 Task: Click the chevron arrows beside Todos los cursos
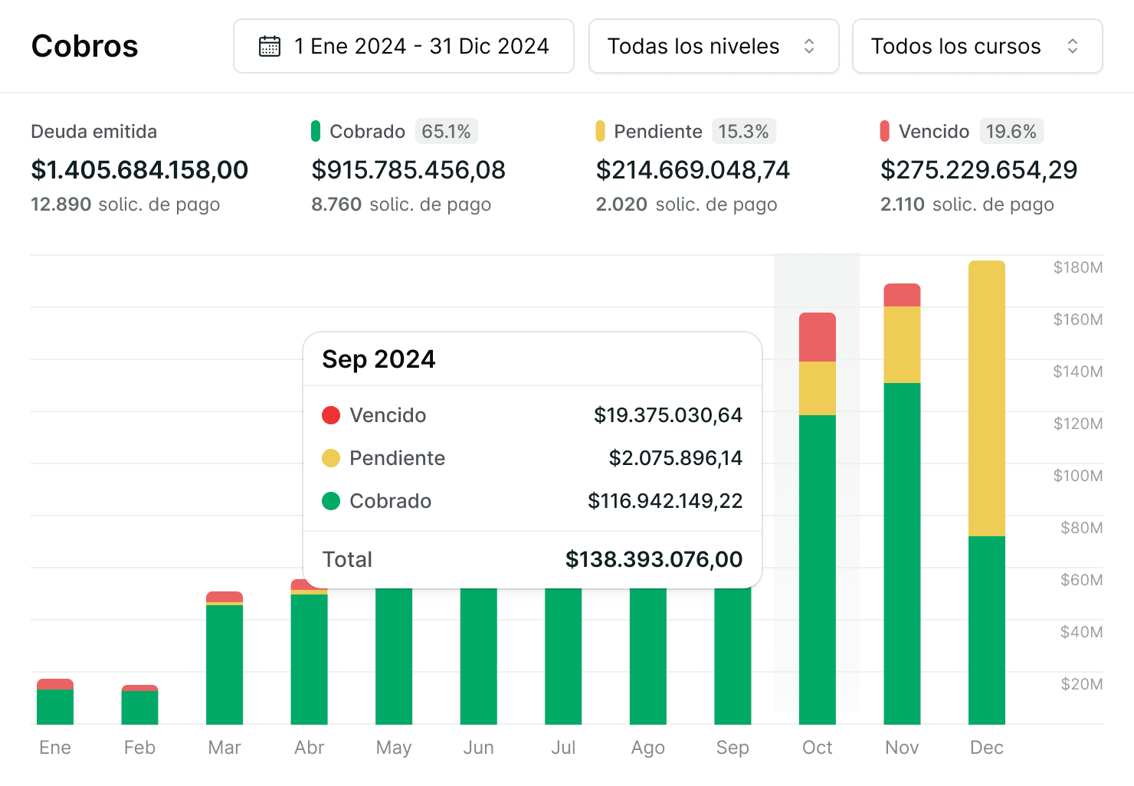point(1073,47)
